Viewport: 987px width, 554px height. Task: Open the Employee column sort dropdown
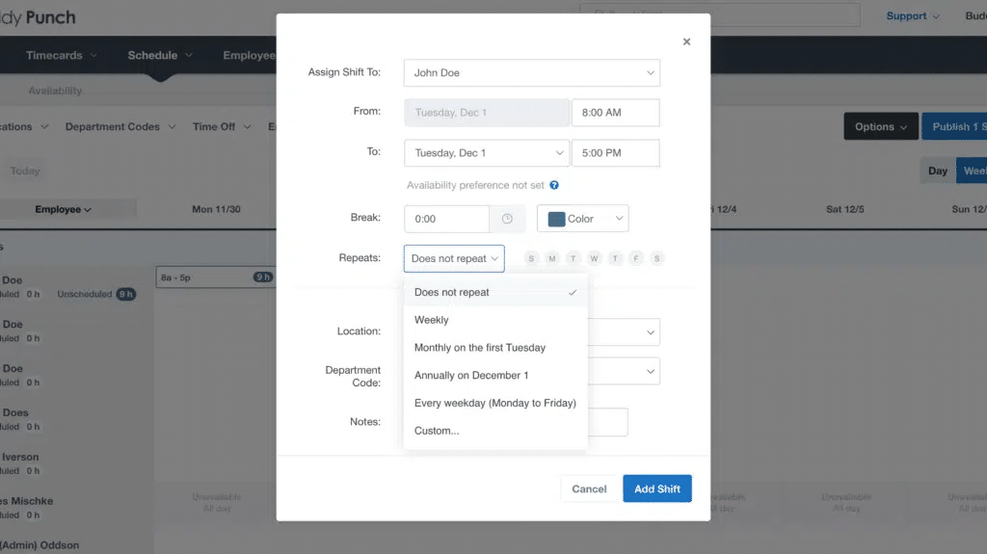(x=63, y=210)
